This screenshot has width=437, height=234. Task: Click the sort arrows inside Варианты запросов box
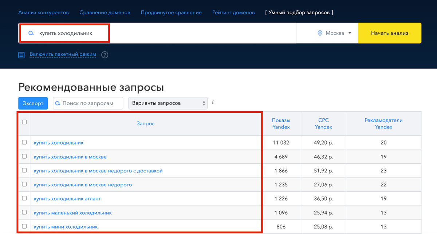[204, 103]
